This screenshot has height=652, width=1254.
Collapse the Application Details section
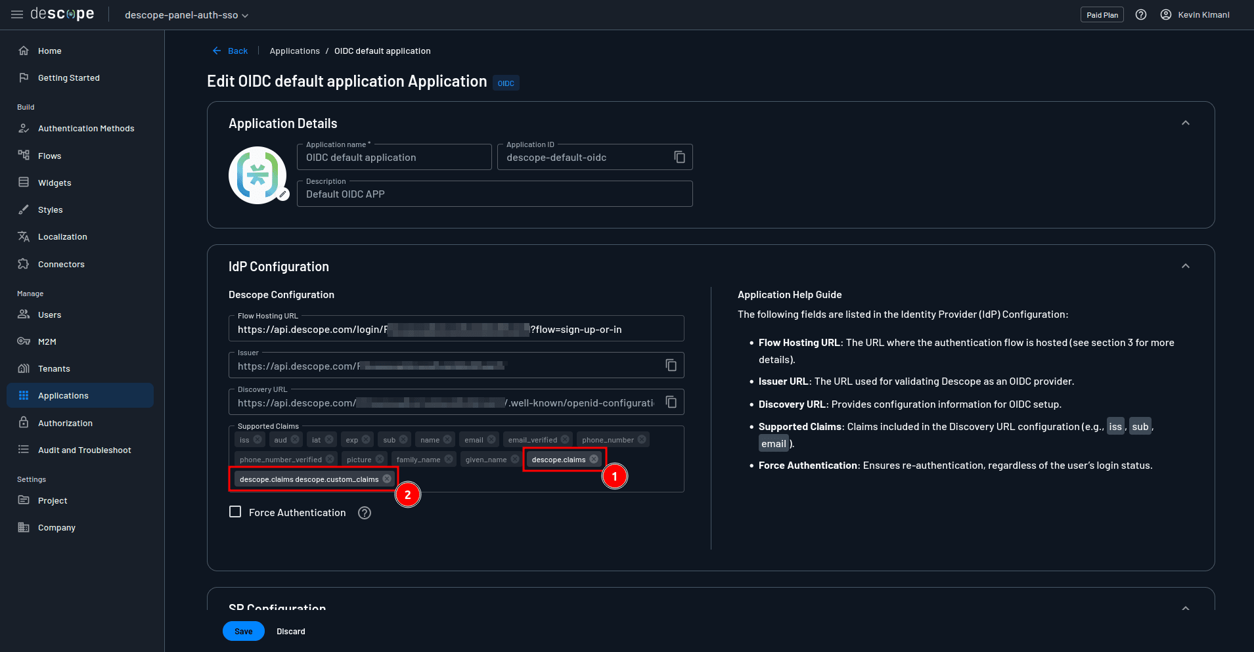(1186, 122)
